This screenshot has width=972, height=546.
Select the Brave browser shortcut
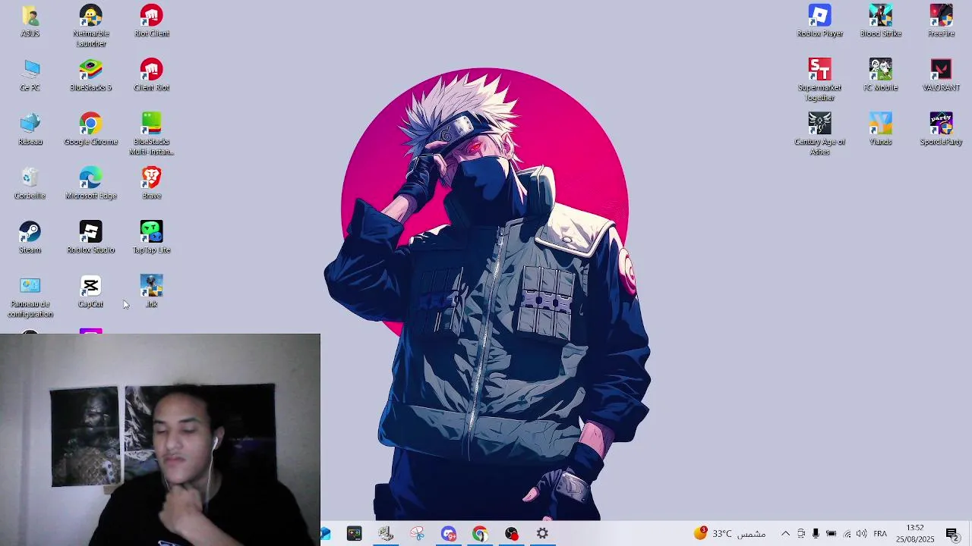coord(151,184)
